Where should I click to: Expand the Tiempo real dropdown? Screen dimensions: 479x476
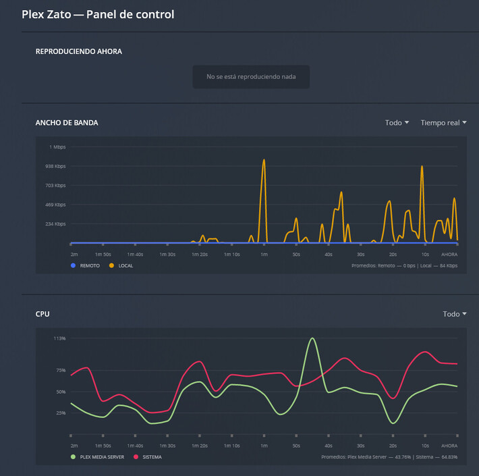443,122
